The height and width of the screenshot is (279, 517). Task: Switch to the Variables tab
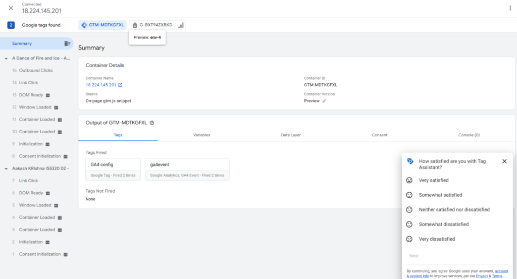[x=201, y=135]
